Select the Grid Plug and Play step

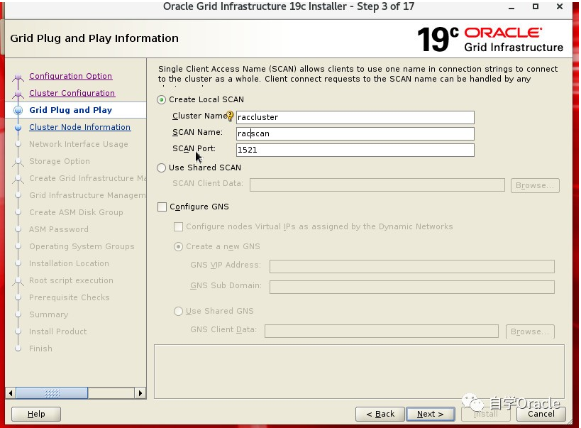coord(70,110)
